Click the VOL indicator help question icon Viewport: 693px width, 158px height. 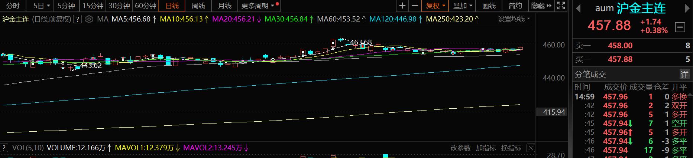click(4, 148)
